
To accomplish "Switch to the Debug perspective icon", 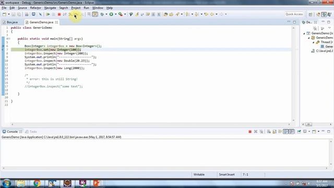I will click(x=324, y=14).
